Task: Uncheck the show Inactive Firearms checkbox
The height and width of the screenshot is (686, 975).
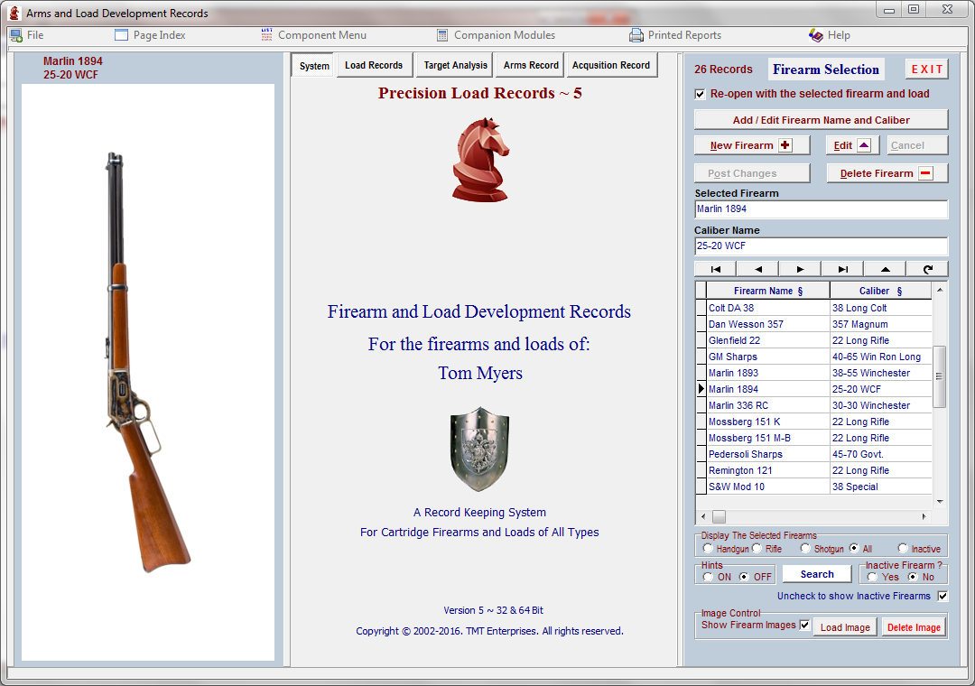Action: [x=942, y=596]
